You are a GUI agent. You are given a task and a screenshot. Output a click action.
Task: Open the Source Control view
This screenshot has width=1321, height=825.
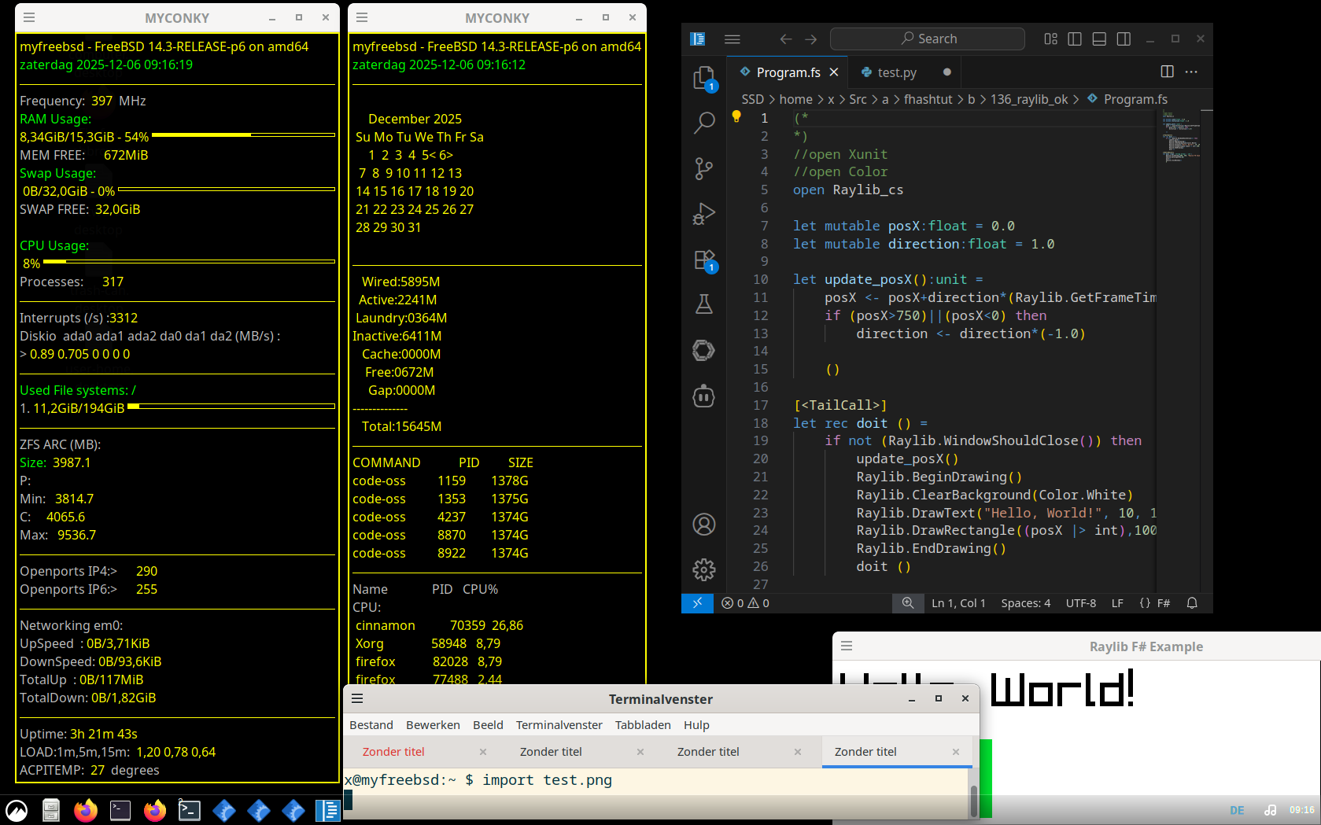tap(703, 168)
